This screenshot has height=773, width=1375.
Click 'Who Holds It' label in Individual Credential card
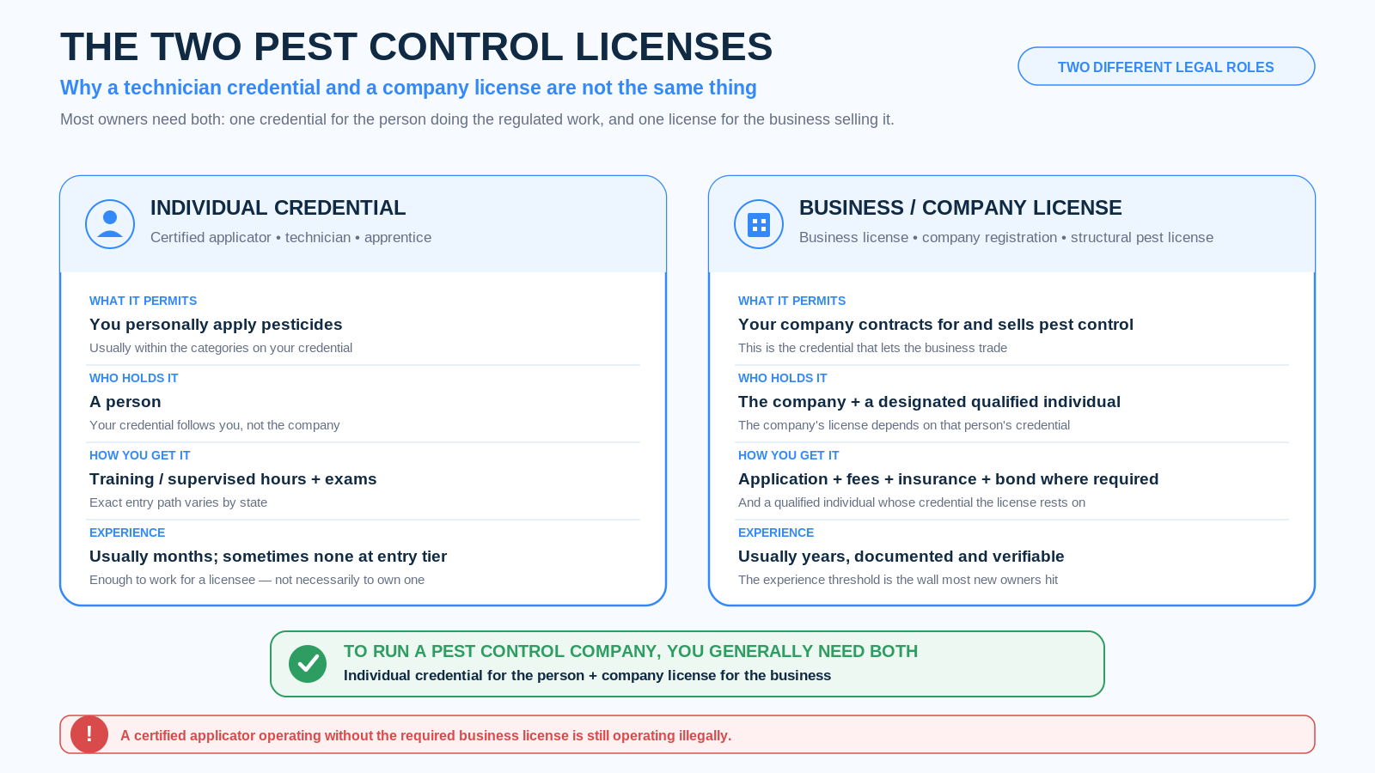point(133,378)
